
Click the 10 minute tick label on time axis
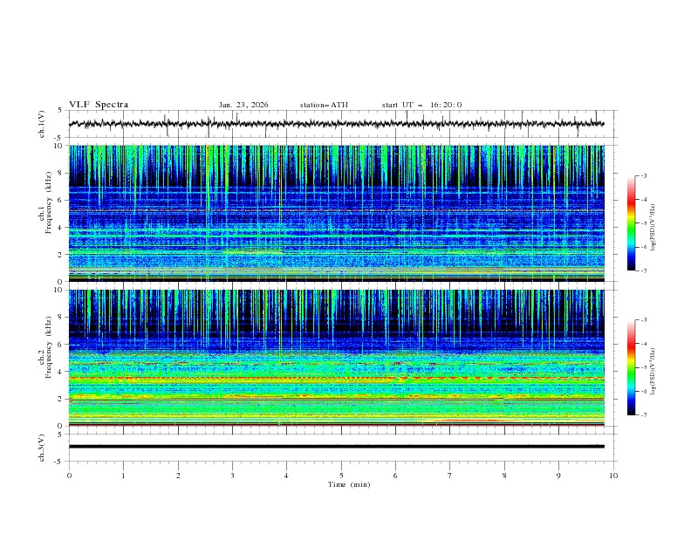coord(613,476)
